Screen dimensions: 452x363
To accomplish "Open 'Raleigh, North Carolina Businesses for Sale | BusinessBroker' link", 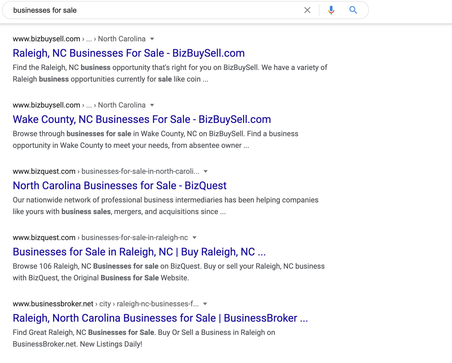I will tap(160, 318).
